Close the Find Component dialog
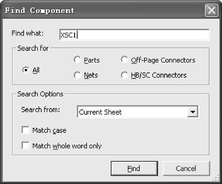This screenshot has height=184, width=222. [211, 11]
